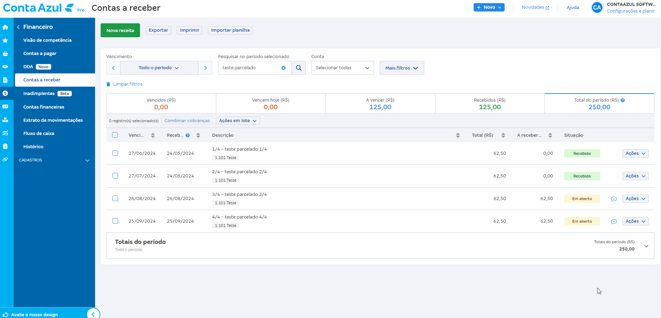Screen dimensions: 661x318
Task: Open 'Extrato de movimentações' menu item
Action: point(53,120)
